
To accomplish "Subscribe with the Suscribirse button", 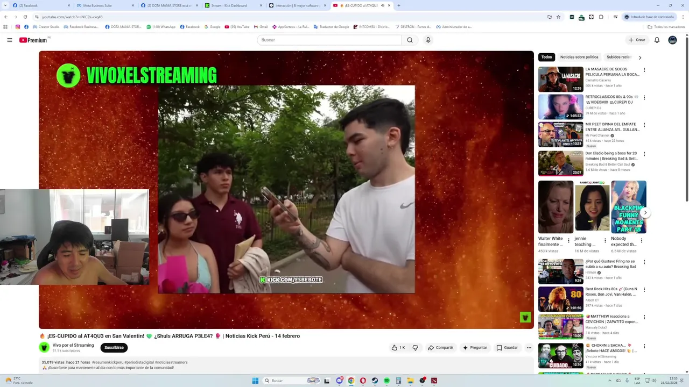I will pyautogui.click(x=114, y=348).
